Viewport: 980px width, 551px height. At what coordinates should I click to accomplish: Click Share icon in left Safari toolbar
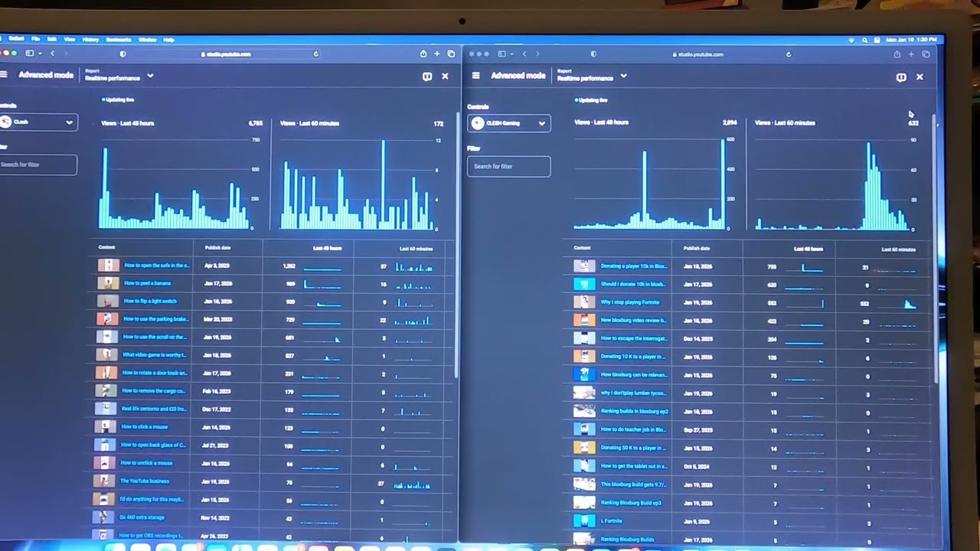point(423,54)
